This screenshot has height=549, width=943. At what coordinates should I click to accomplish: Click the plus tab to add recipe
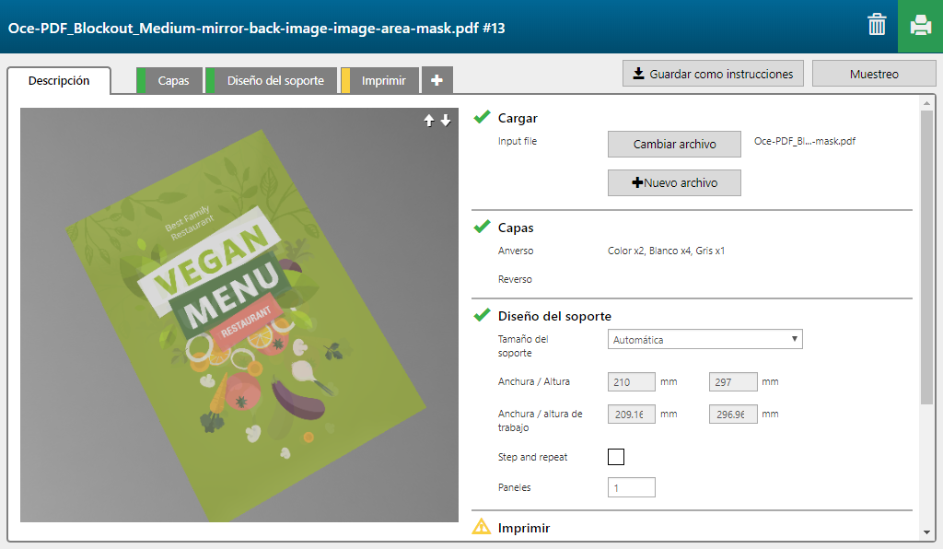pyautogui.click(x=437, y=80)
